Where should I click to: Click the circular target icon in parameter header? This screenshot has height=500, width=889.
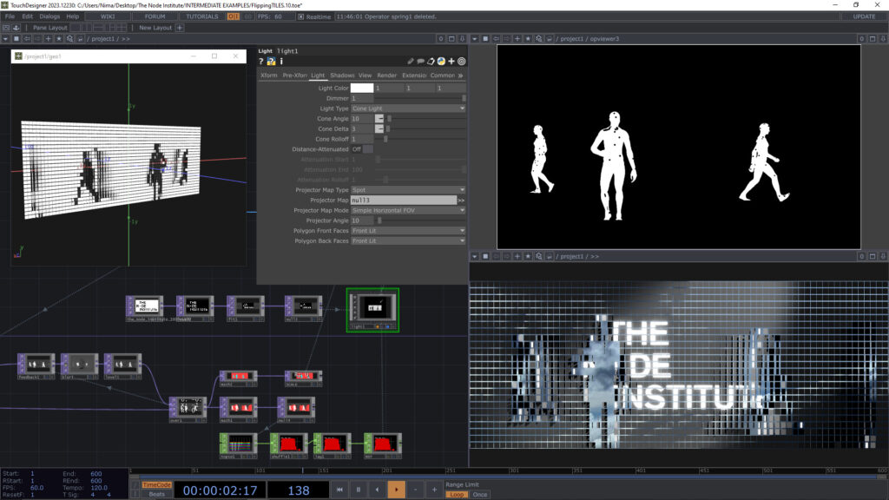pyautogui.click(x=462, y=62)
